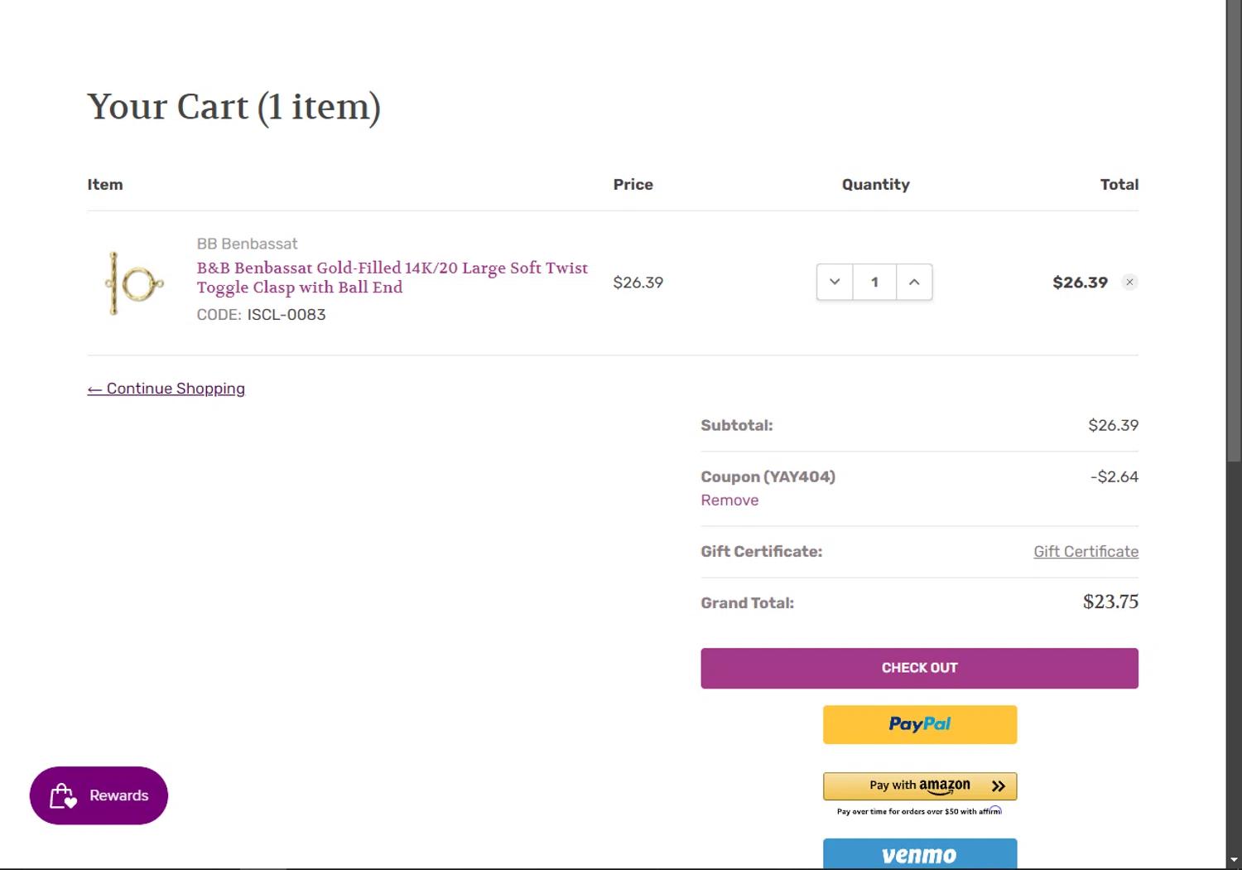Click the quantity input field
The height and width of the screenshot is (870, 1242).
coord(874,283)
